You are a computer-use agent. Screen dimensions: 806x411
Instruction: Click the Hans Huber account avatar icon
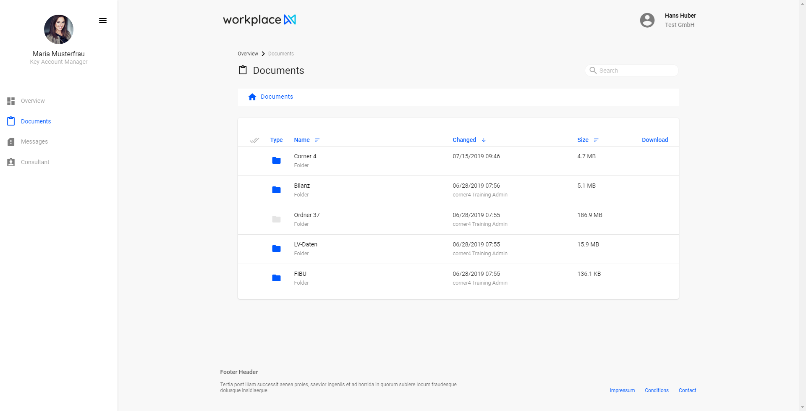click(x=647, y=20)
